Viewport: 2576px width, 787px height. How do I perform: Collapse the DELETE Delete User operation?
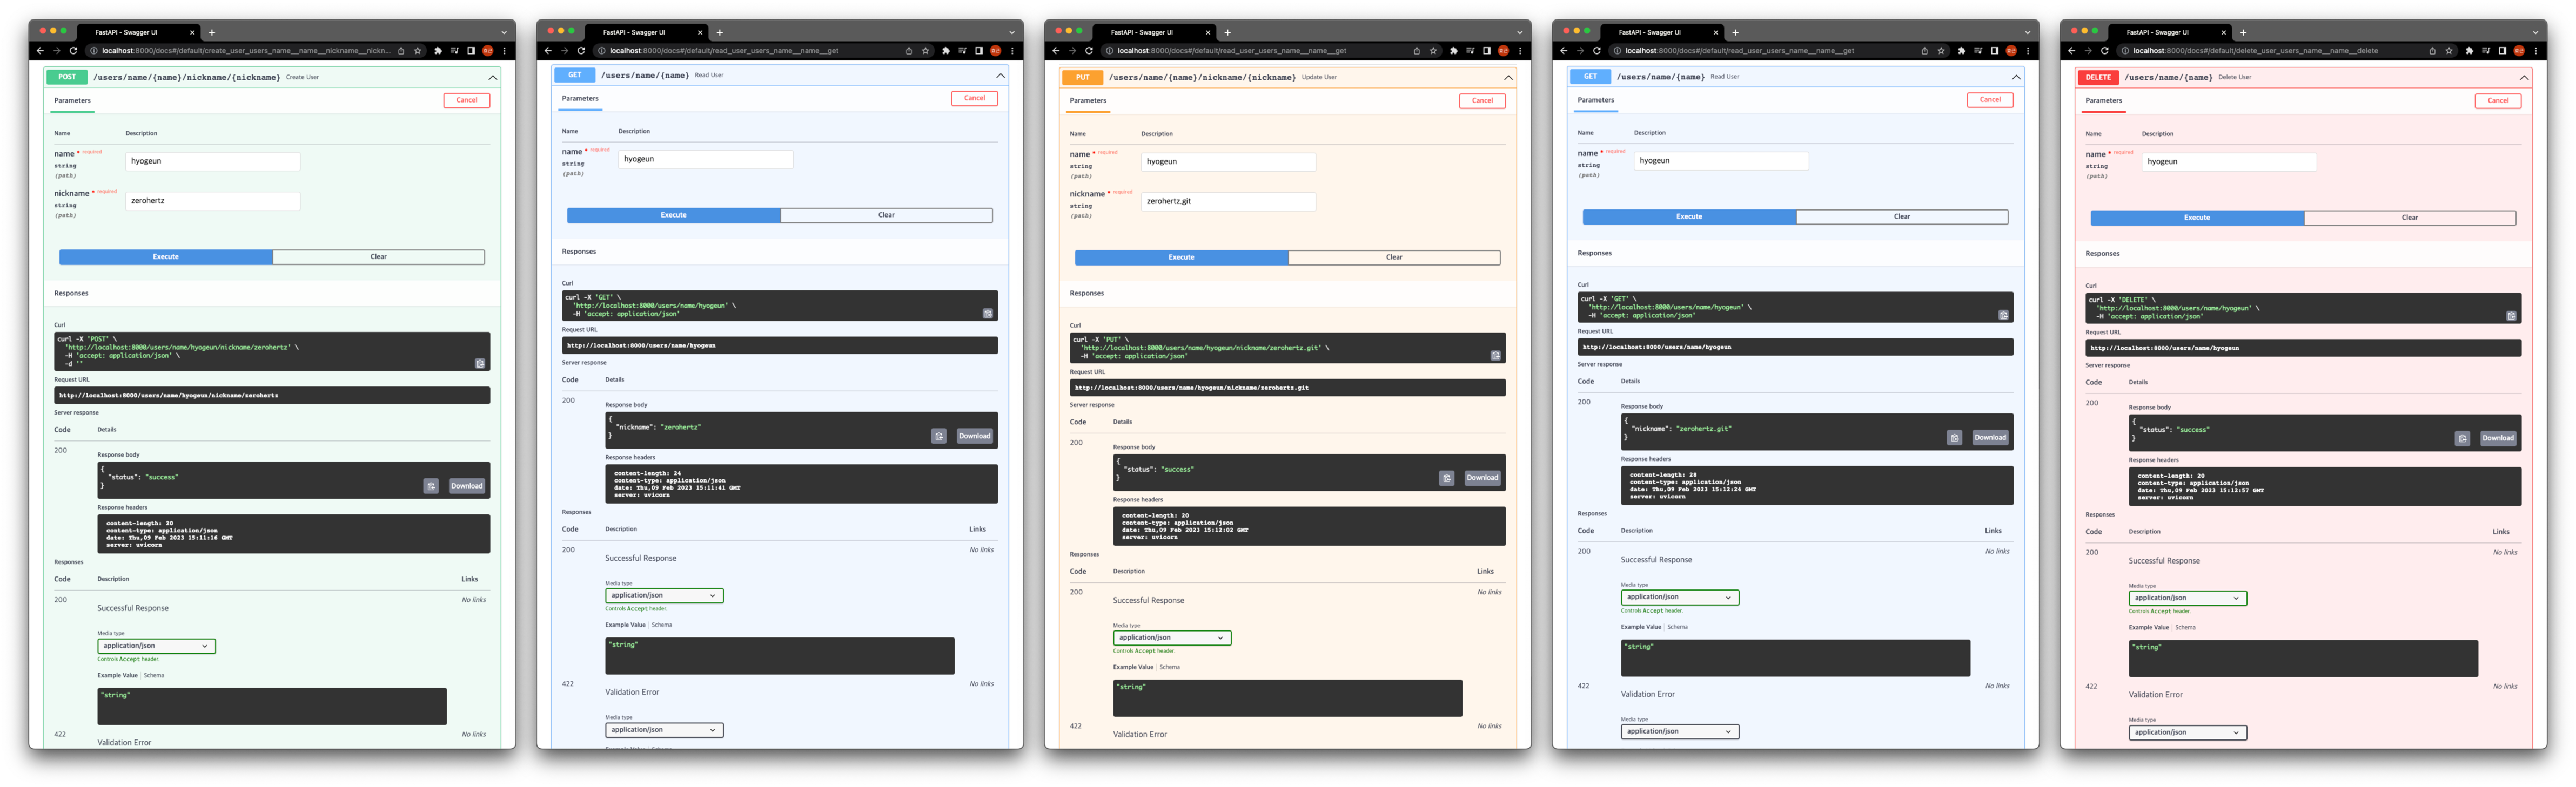coord(2524,77)
